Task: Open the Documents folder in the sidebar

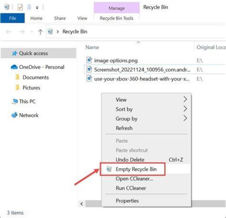Action: pyautogui.click(x=35, y=77)
